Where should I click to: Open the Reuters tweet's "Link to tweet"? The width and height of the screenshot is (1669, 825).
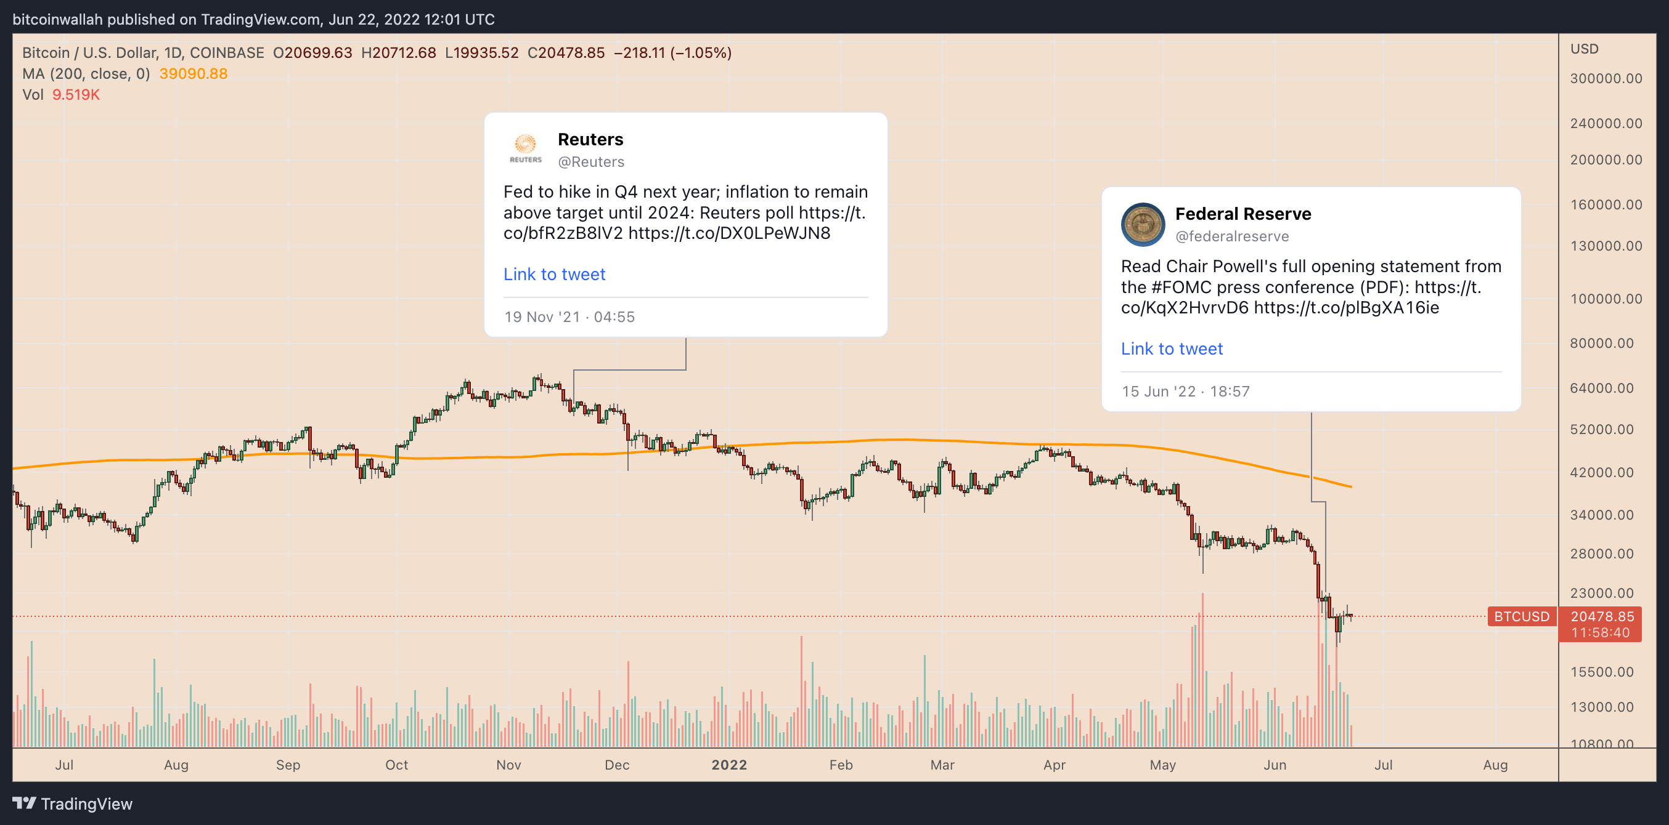(554, 275)
